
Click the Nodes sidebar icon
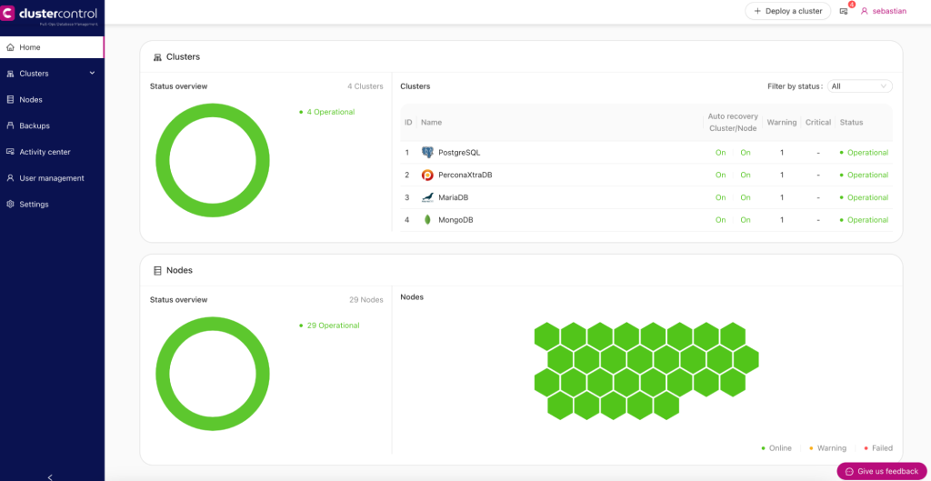point(10,100)
